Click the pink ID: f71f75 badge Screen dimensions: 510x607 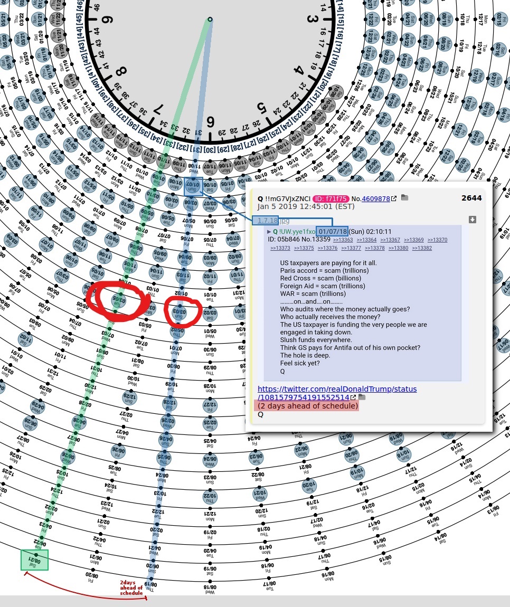330,198
